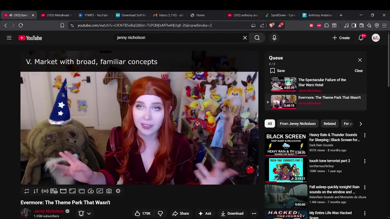Image resolution: width=390 pixels, height=219 pixels.
Task: Toggle the volume boost icon
Action: (x=45, y=191)
